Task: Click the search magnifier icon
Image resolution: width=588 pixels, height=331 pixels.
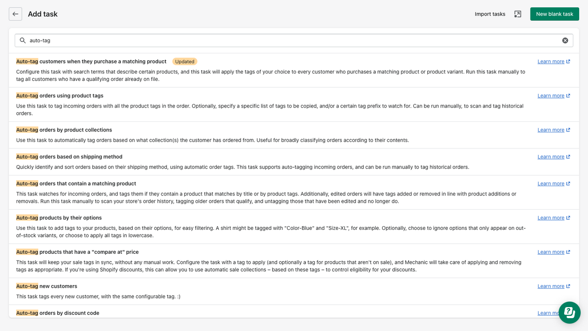Action: pyautogui.click(x=23, y=40)
